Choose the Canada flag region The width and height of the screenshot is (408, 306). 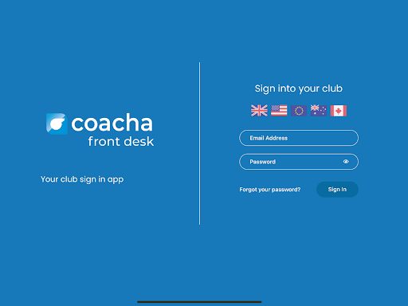339,111
